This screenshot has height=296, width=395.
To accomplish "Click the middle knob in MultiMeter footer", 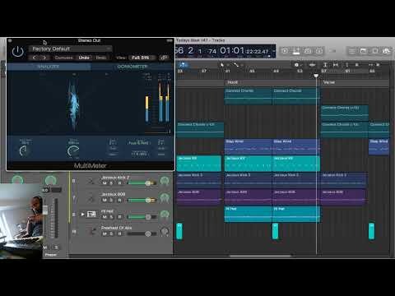I will tap(73, 151).
